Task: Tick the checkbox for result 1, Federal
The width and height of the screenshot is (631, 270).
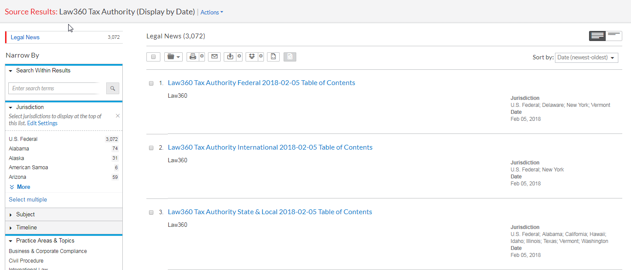Action: (151, 83)
